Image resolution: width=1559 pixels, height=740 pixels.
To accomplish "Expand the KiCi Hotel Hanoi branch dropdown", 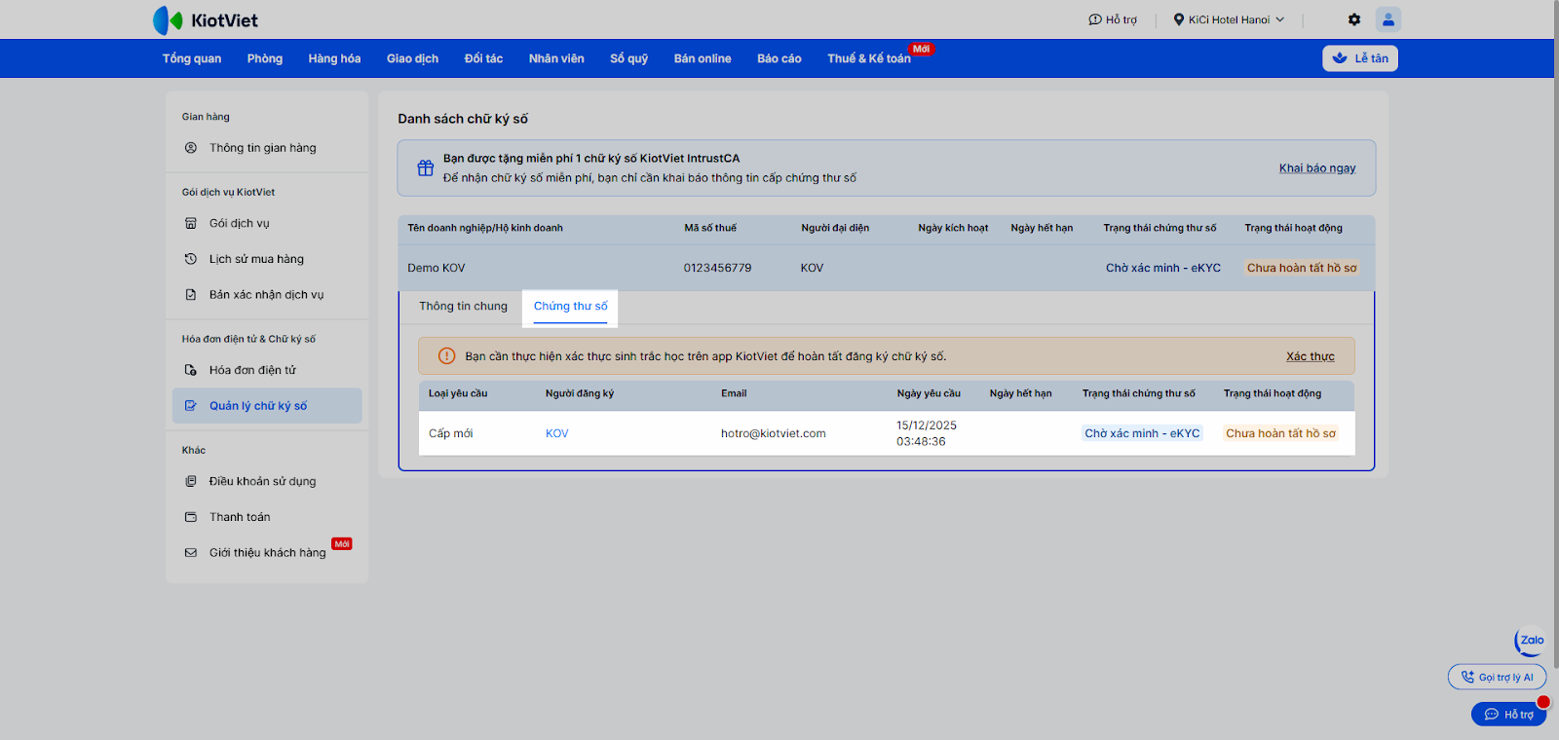I will coord(1229,19).
